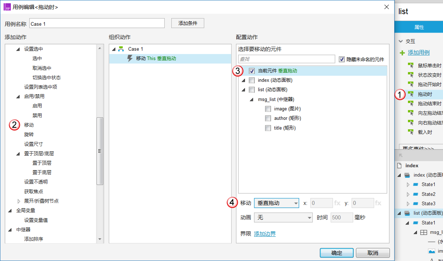
Task: Click the Case 1 tree icon in 组织动作
Action: (x=121, y=49)
